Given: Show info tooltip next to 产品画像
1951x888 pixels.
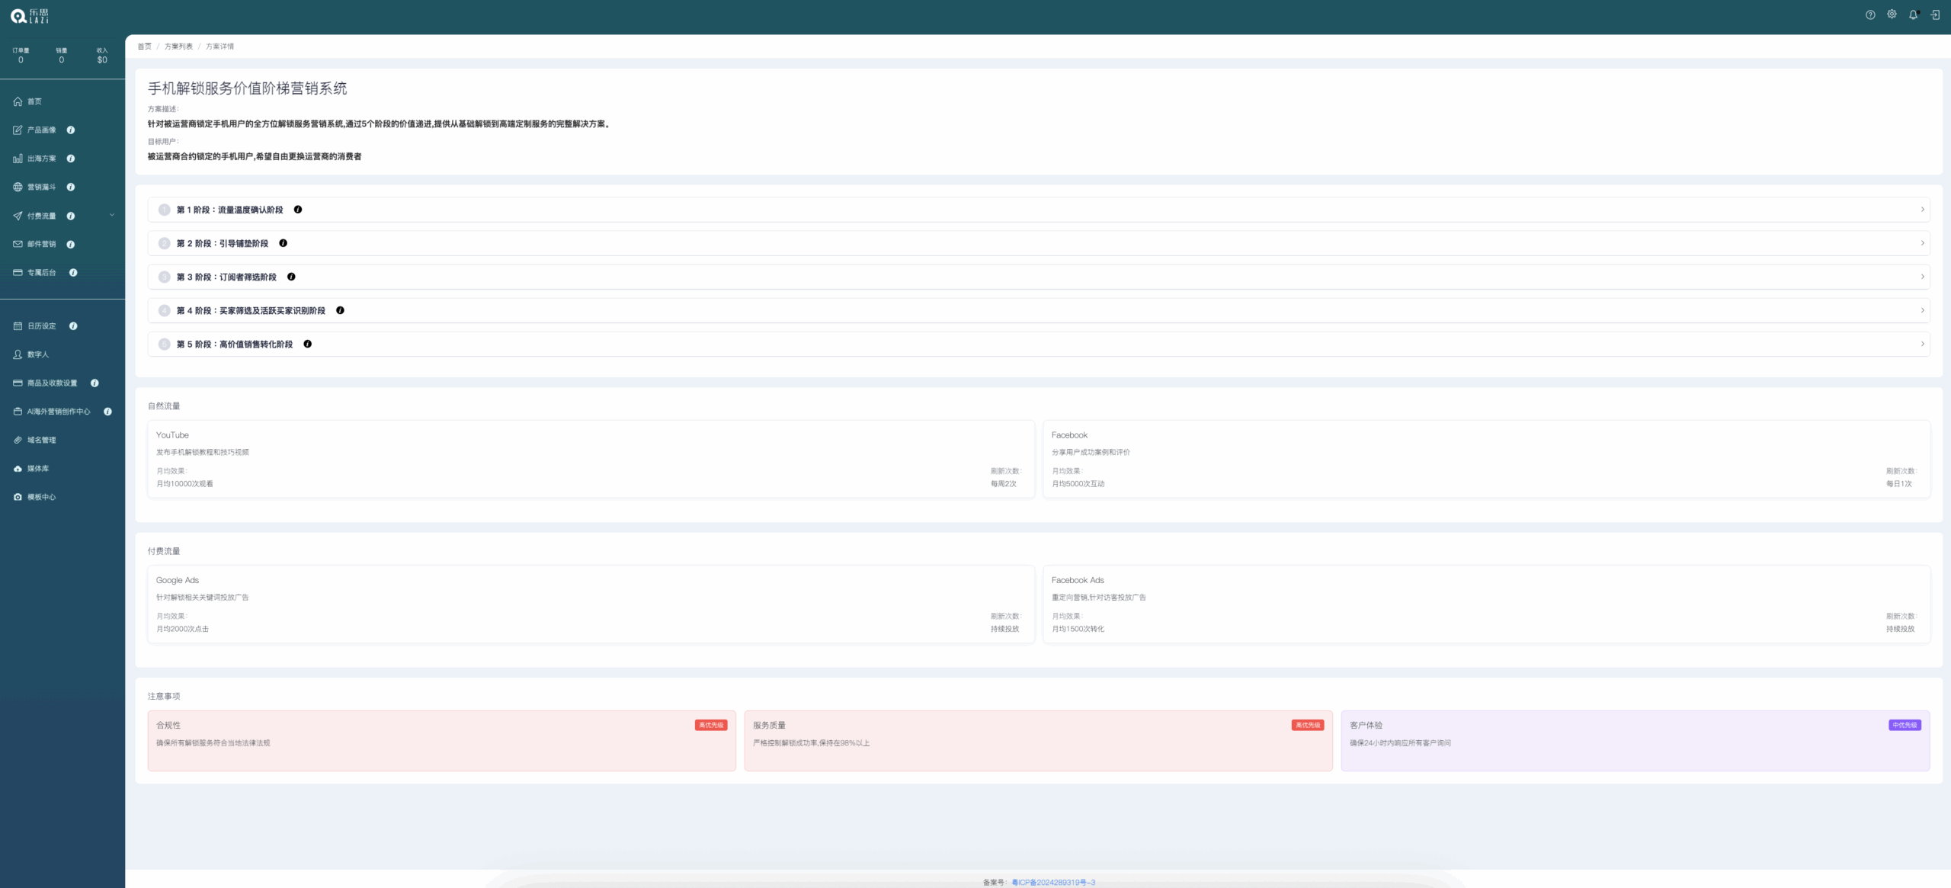Looking at the screenshot, I should (71, 130).
